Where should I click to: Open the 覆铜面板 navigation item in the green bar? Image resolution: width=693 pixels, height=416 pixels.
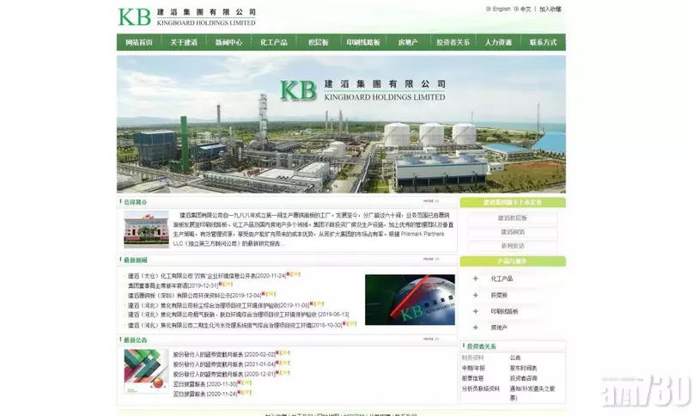coord(319,42)
